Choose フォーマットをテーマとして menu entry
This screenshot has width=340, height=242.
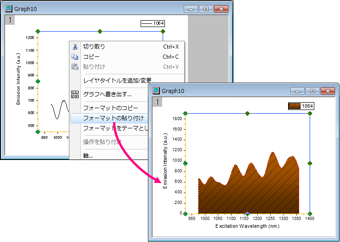tap(116, 128)
